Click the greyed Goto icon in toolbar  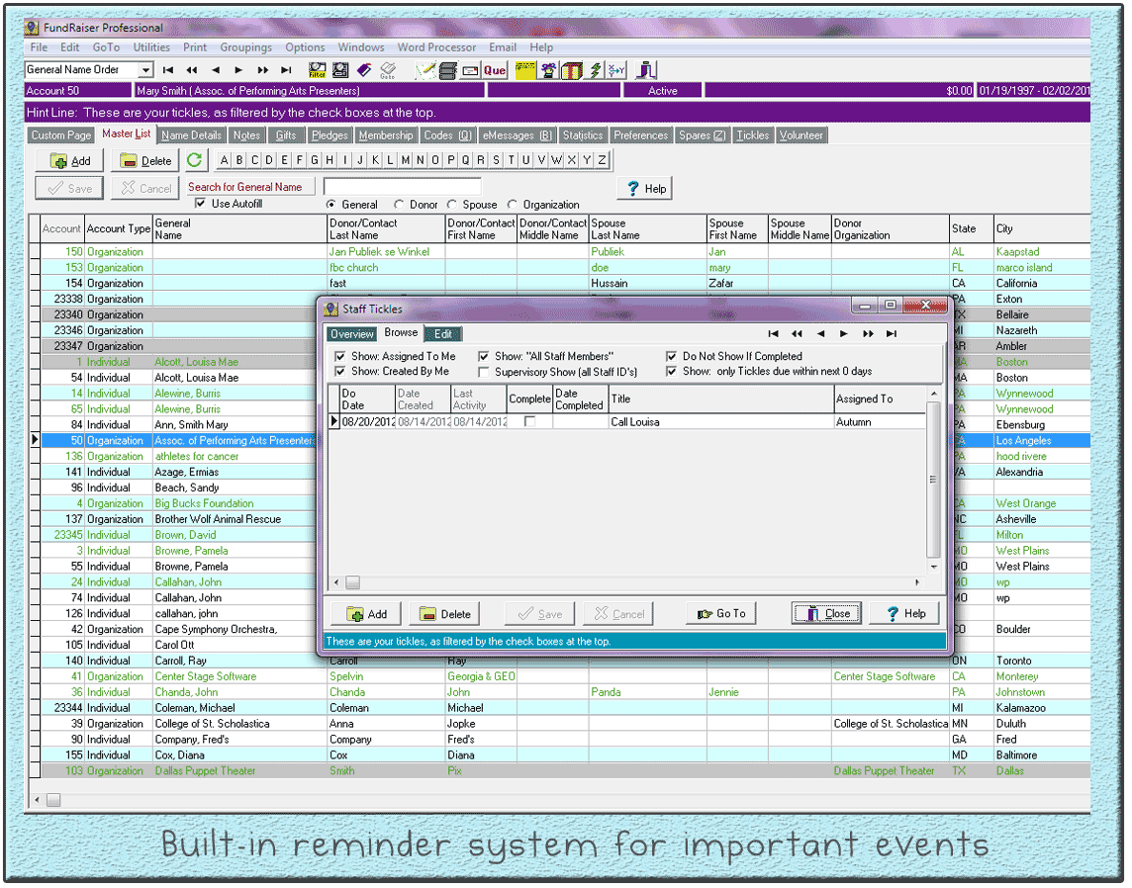point(389,70)
